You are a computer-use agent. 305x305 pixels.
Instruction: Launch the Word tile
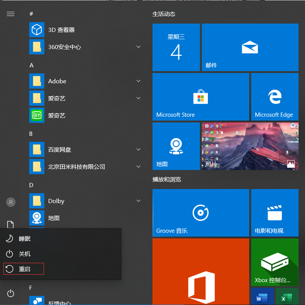click(263, 296)
